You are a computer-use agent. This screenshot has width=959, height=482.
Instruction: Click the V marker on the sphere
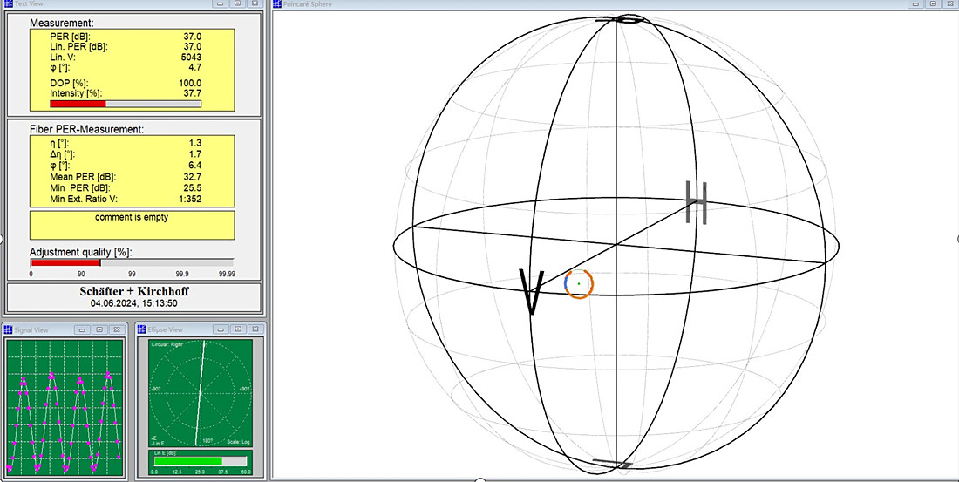531,292
